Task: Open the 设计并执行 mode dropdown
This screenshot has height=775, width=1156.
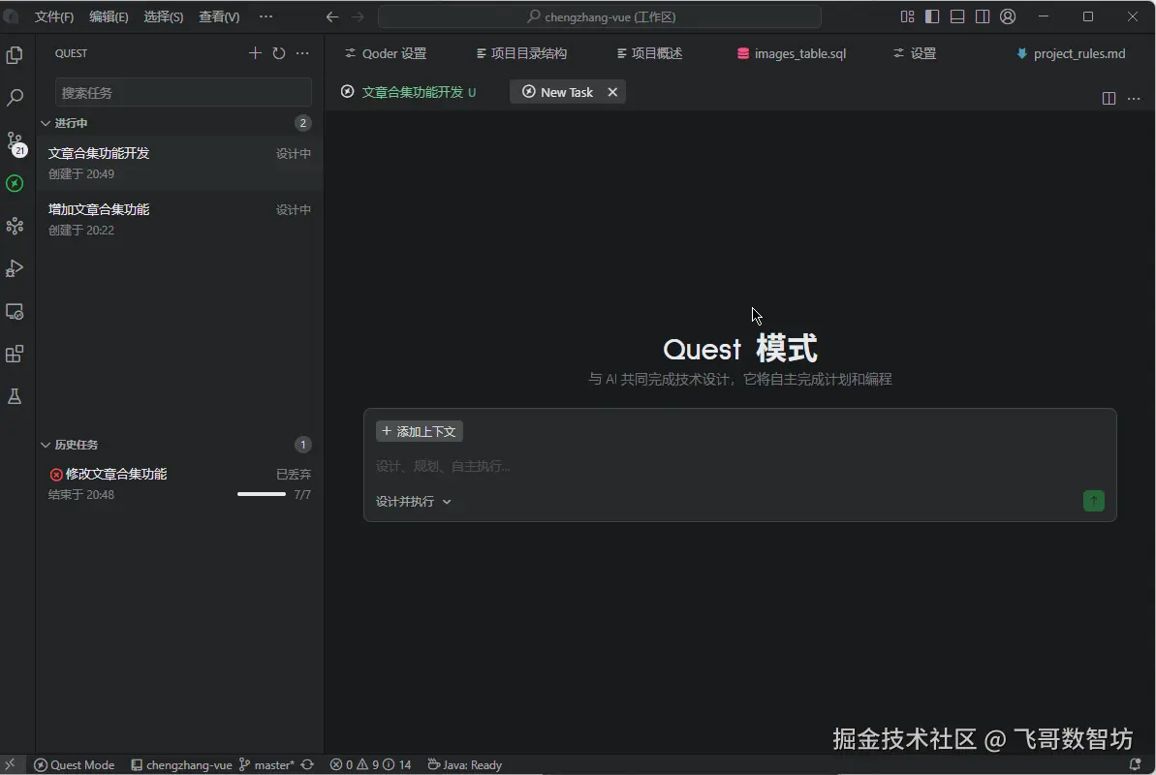Action: click(414, 502)
